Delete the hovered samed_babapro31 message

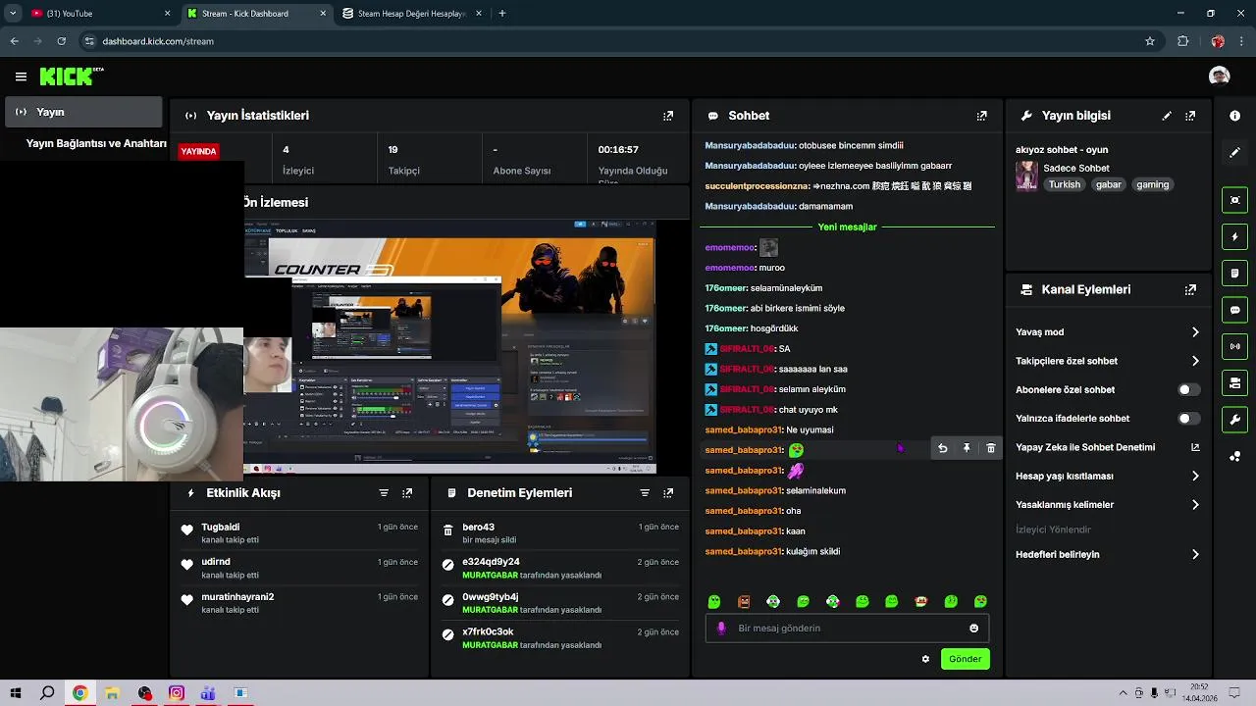(x=990, y=448)
